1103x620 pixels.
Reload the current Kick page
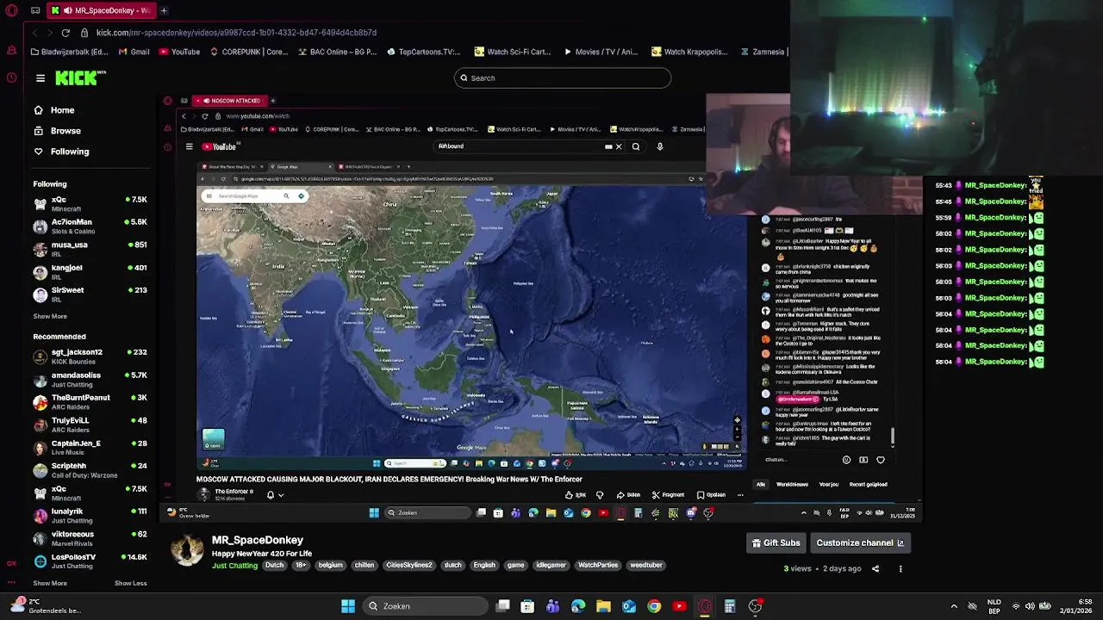(65, 33)
